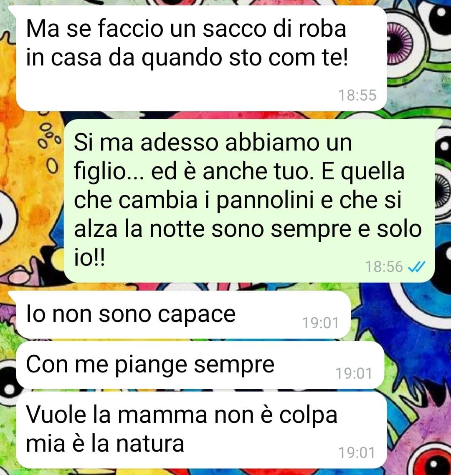The width and height of the screenshot is (451, 475).
Task: Click the 19:01 timestamp beside 'Io non sono capace'
Action: tap(320, 323)
